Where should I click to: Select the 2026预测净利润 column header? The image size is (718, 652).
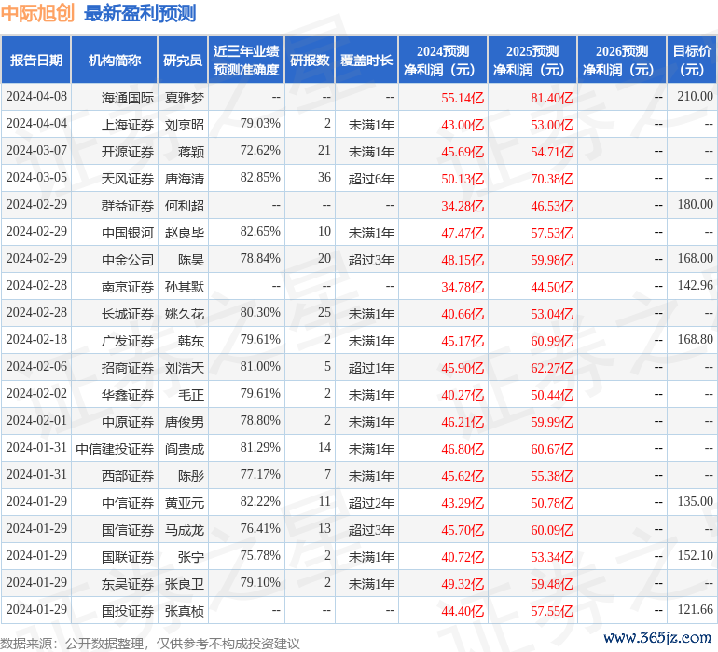pos(622,60)
